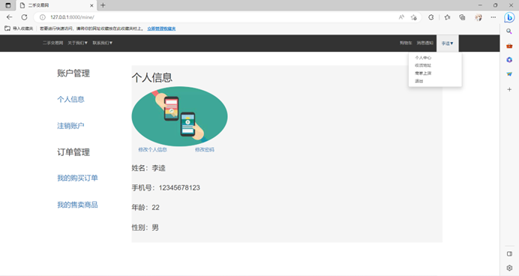Reload the page with the refresh icon
The width and height of the screenshot is (519, 276).
pyautogui.click(x=24, y=17)
